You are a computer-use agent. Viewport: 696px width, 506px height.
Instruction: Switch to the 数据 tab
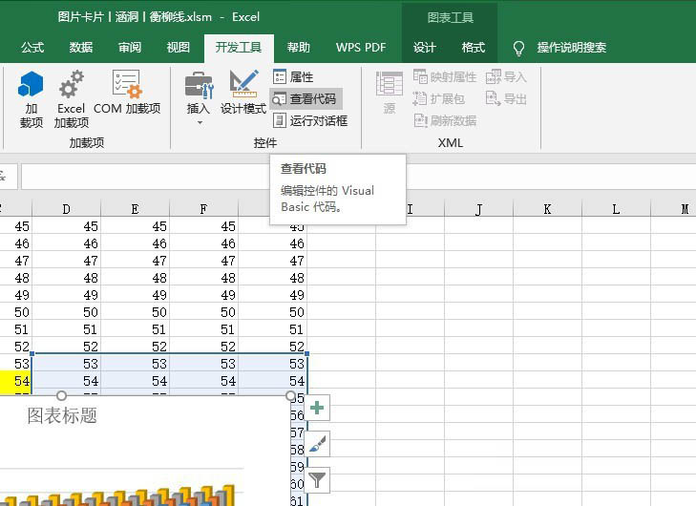(x=81, y=48)
